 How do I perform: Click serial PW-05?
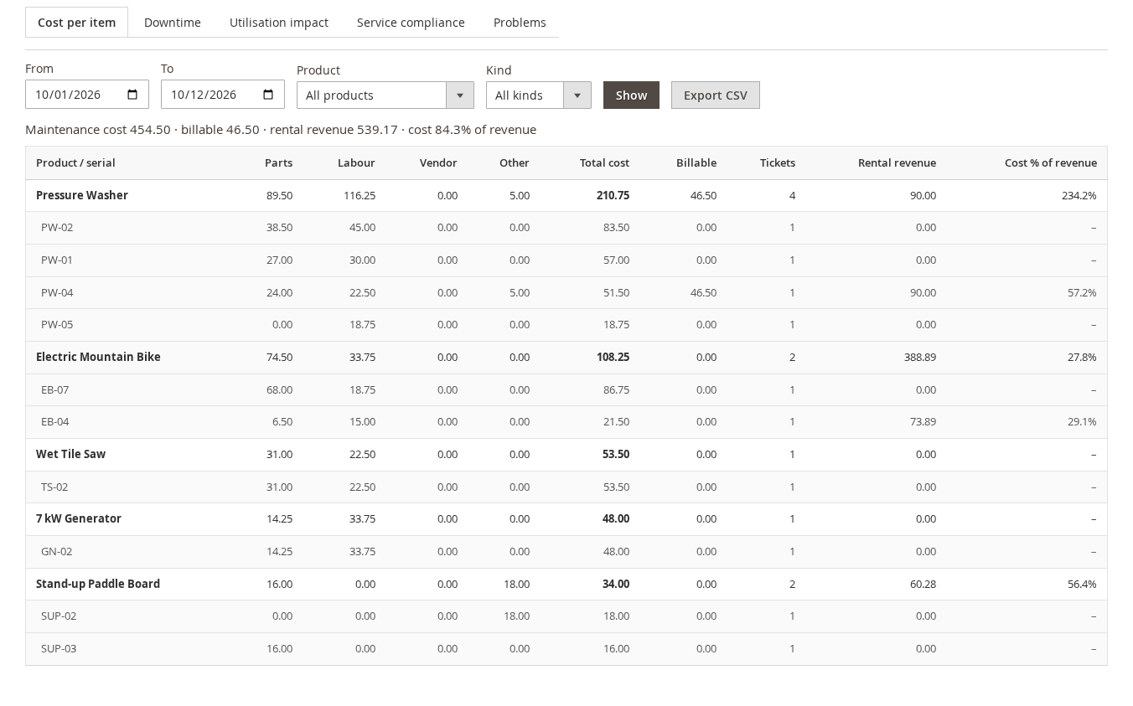pos(57,325)
